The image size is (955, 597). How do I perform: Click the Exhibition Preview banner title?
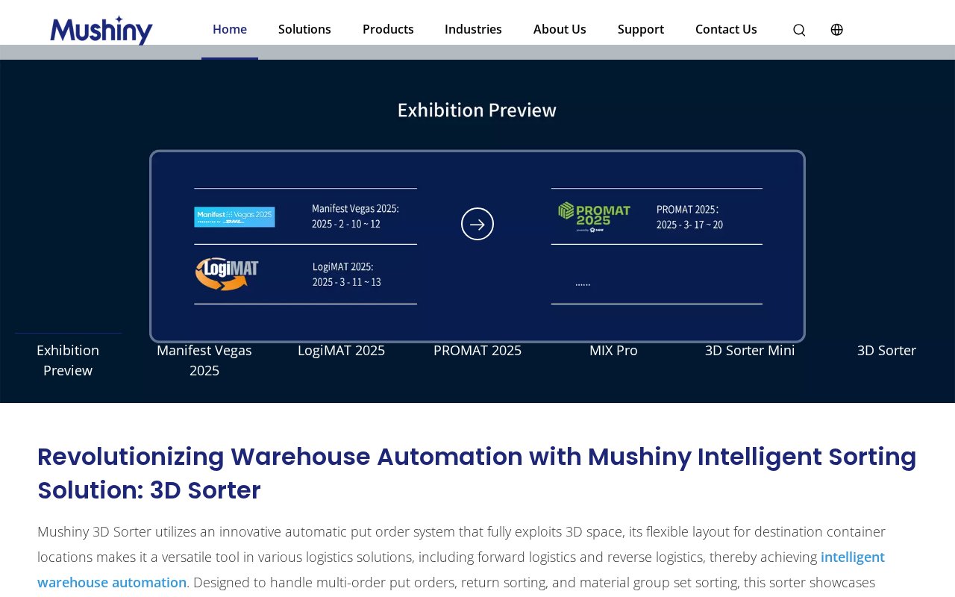(477, 110)
